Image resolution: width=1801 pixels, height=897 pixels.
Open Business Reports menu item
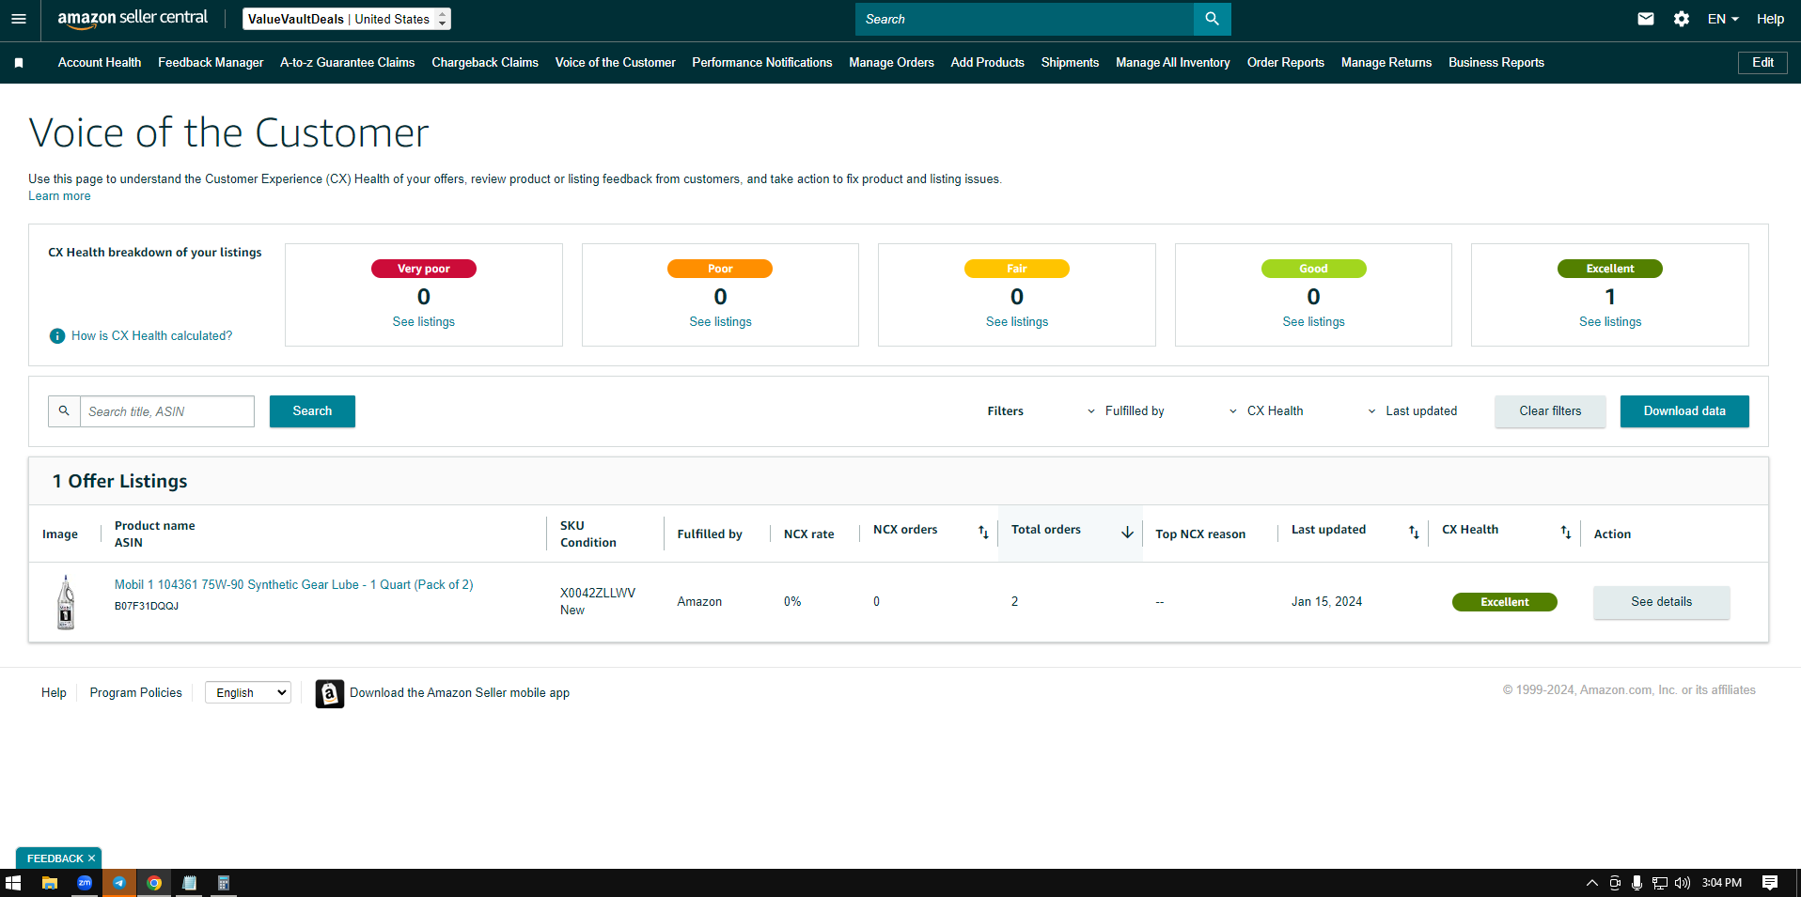pos(1496,63)
